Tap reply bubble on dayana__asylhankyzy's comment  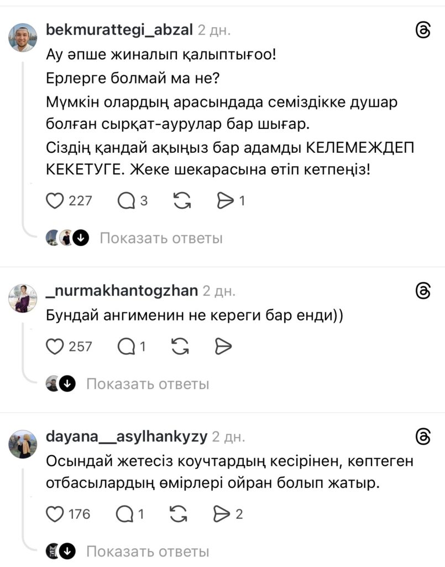125,514
